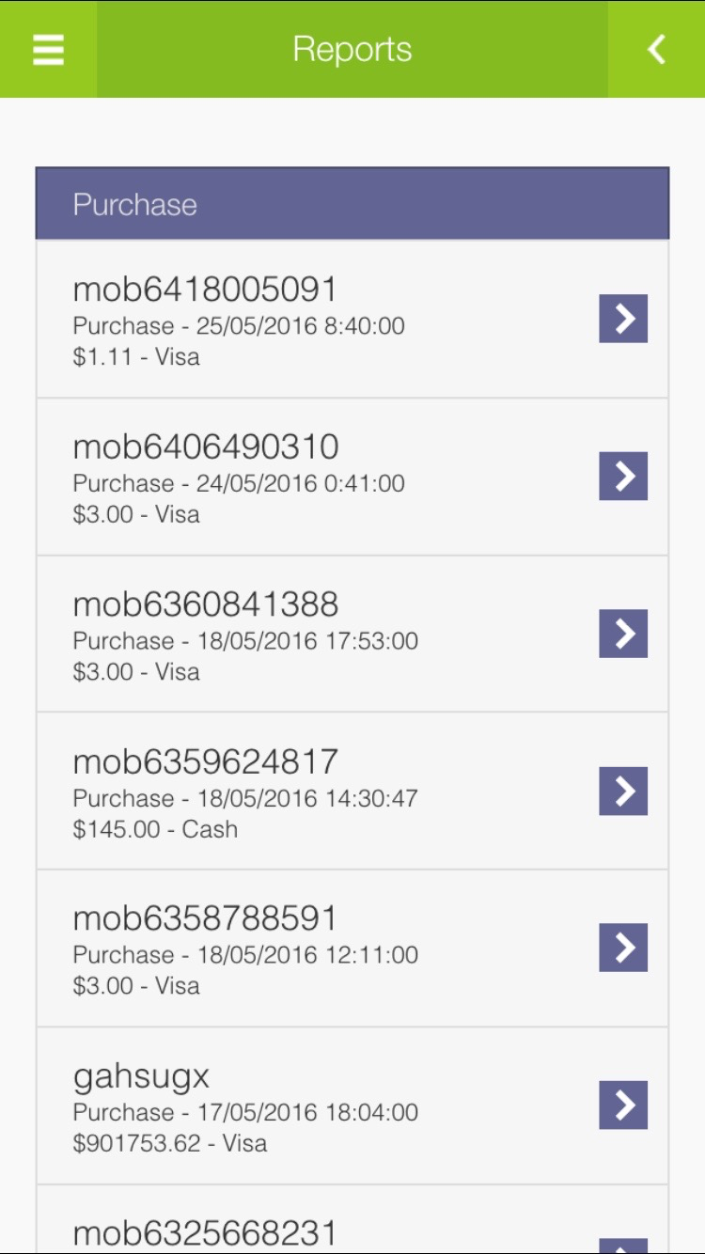Image resolution: width=705 pixels, height=1254 pixels.
Task: Open details arrow for mob6359624817
Action: tap(623, 791)
